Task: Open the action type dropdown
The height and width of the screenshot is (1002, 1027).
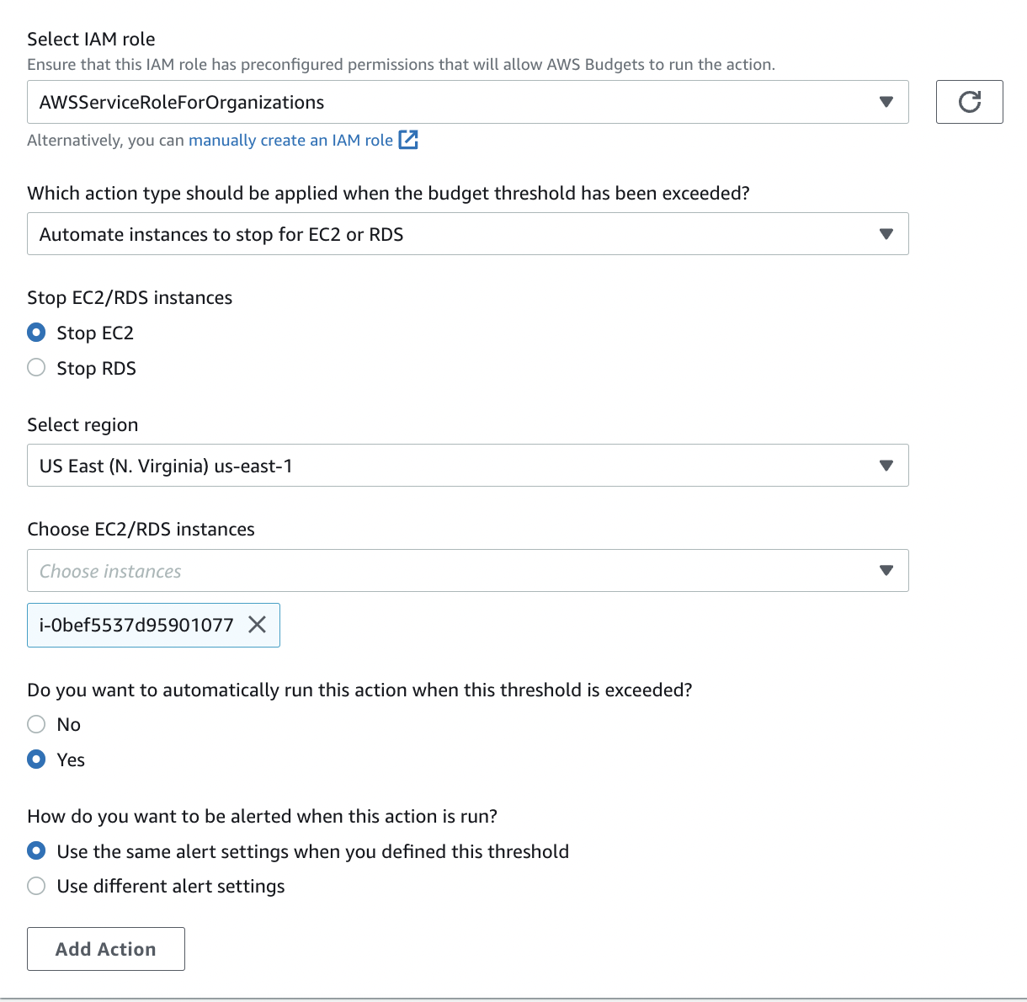Action: pyautogui.click(x=468, y=234)
